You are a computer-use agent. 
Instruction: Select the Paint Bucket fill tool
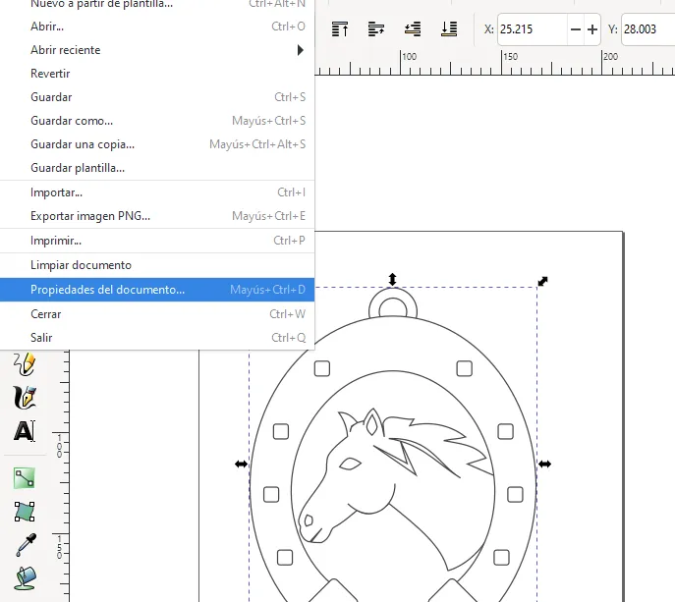point(24,579)
